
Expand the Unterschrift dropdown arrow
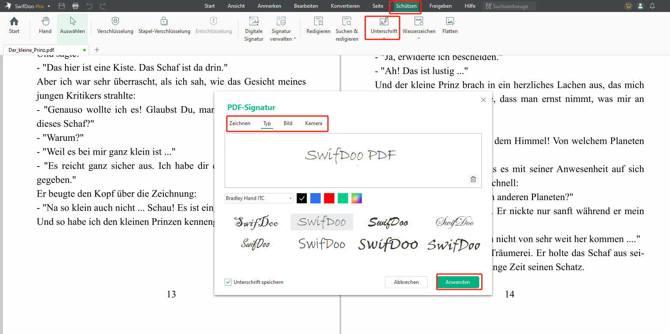[384, 39]
